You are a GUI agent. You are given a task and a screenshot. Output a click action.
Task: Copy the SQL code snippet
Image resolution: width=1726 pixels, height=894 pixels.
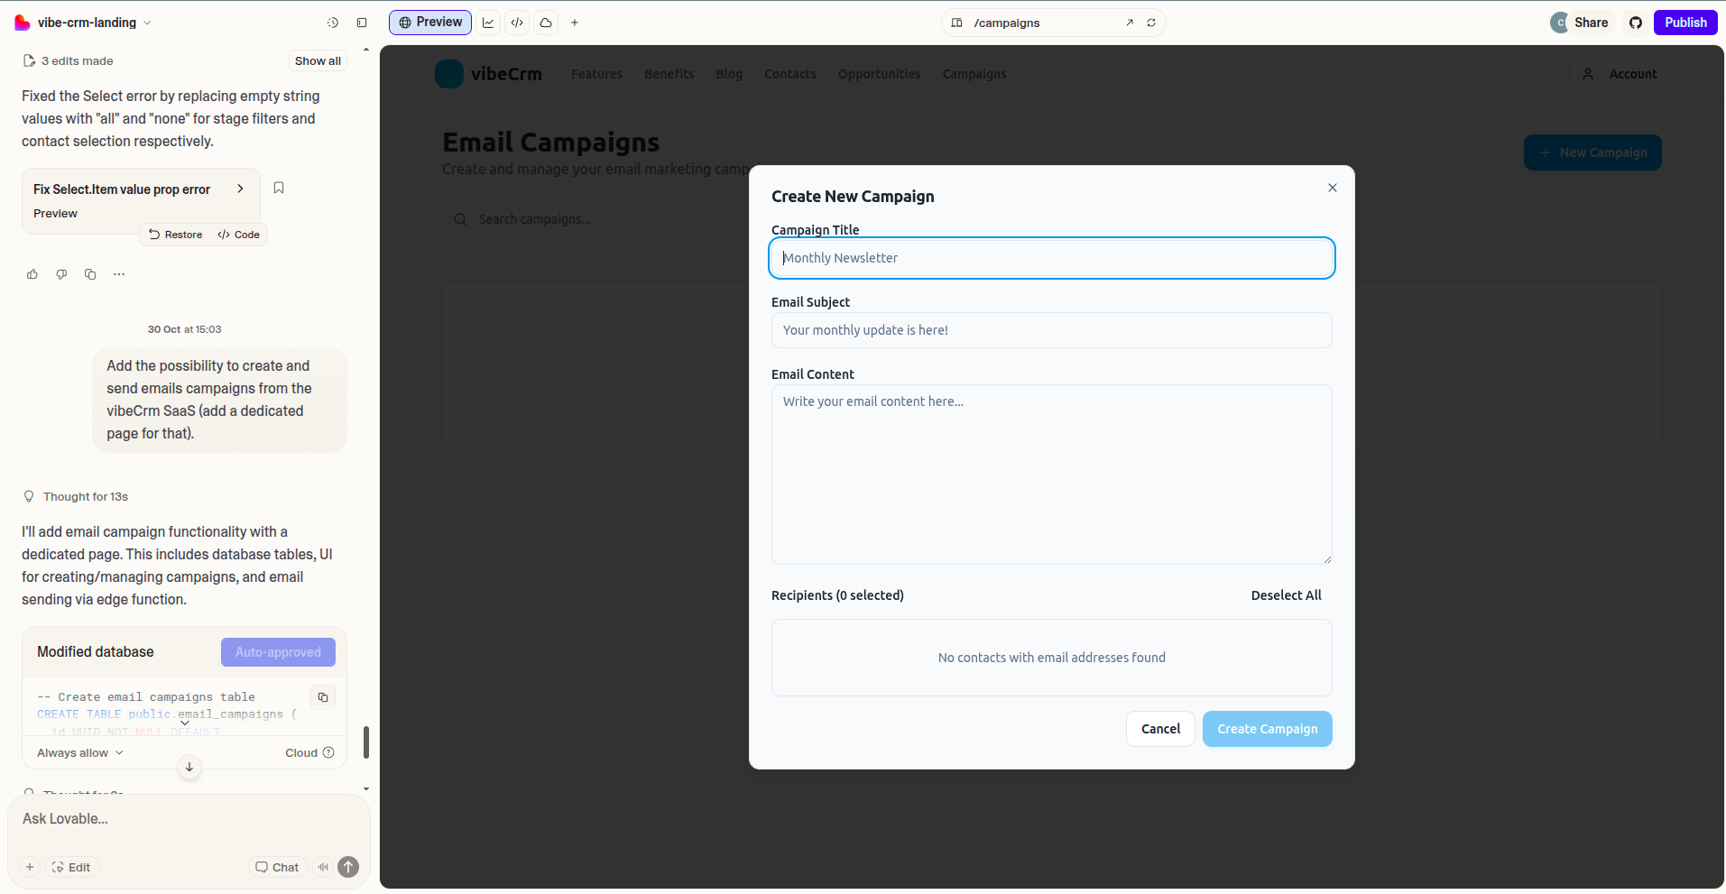point(323,697)
